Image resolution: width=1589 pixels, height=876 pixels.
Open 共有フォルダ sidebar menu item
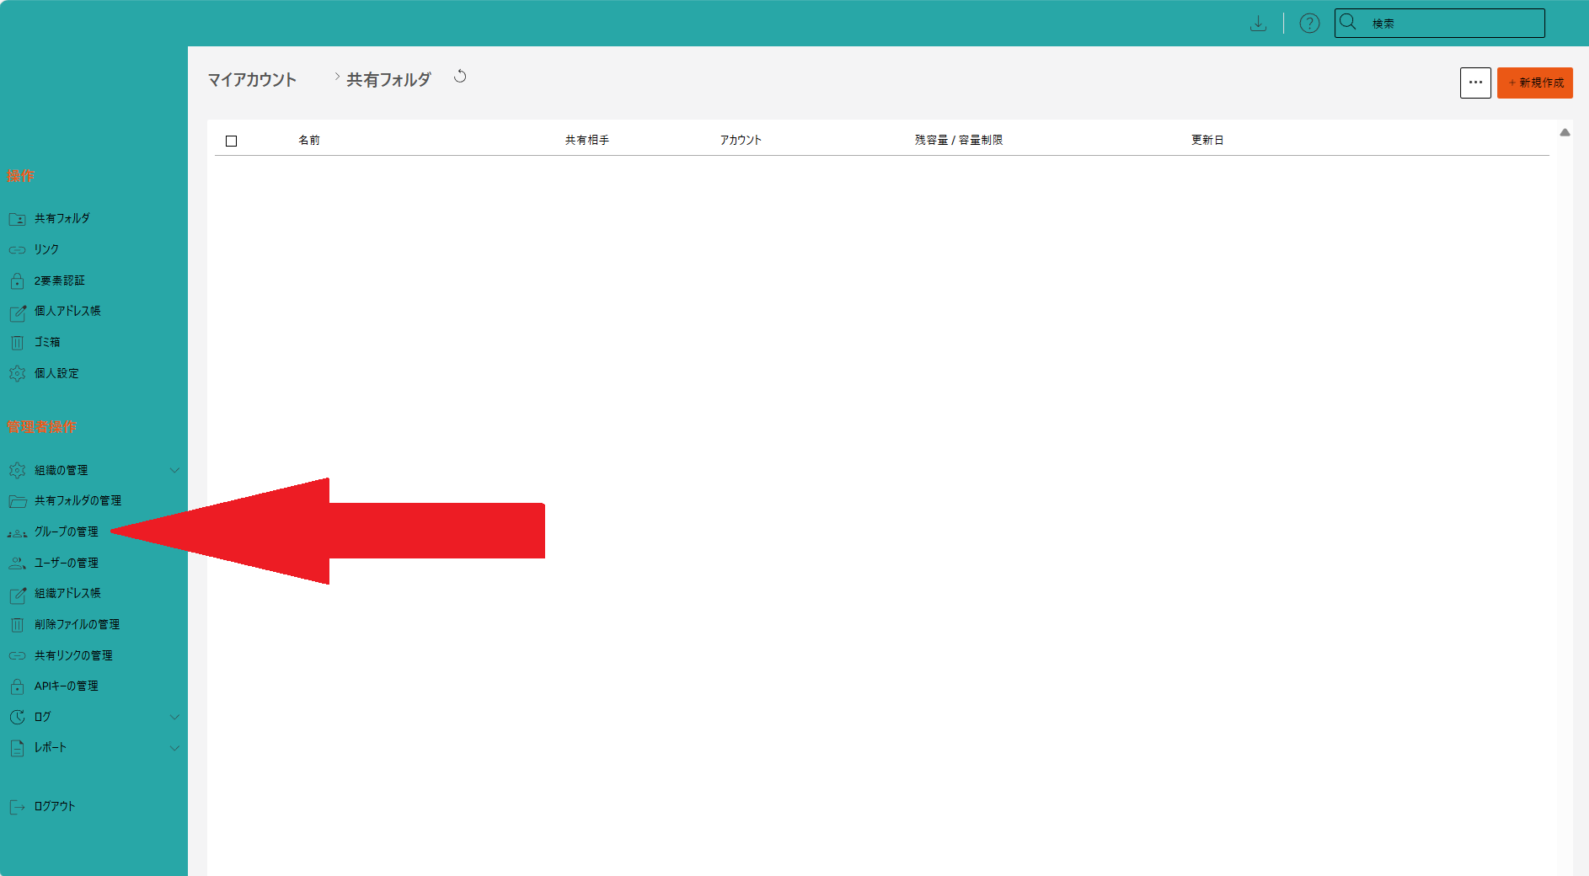pos(62,218)
